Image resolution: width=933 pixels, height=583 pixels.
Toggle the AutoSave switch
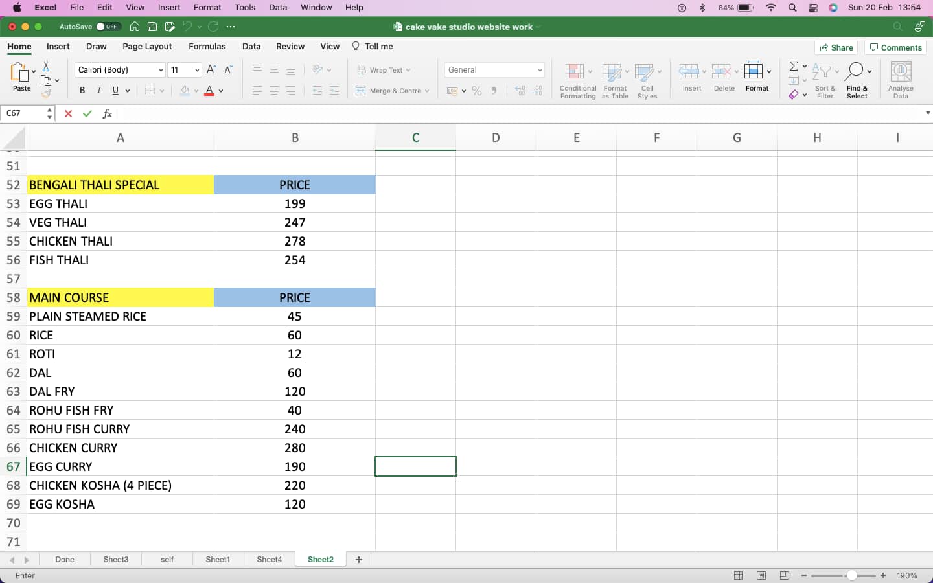(107, 27)
